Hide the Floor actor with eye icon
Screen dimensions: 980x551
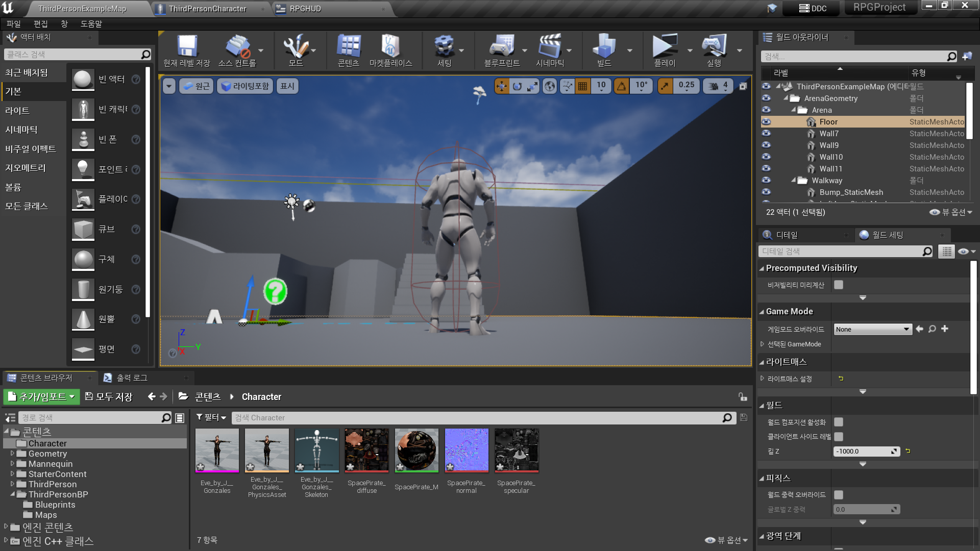click(x=766, y=122)
